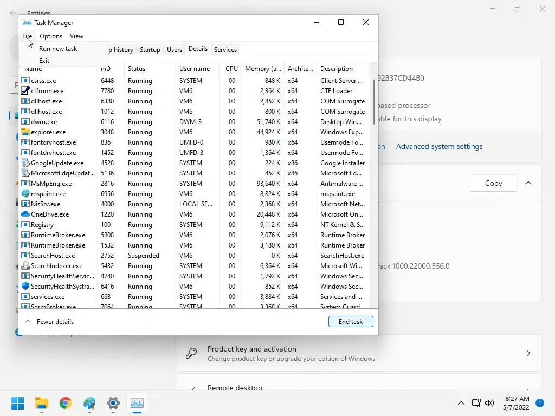Select RuntimeBroker.exe with PID 1532
The height and width of the screenshot is (416, 555).
point(195,245)
